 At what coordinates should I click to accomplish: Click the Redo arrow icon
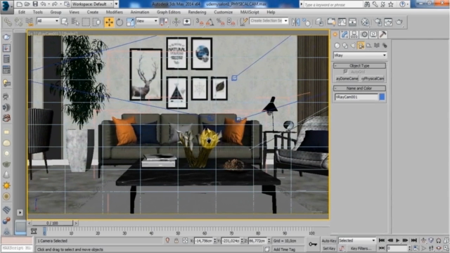54,4
